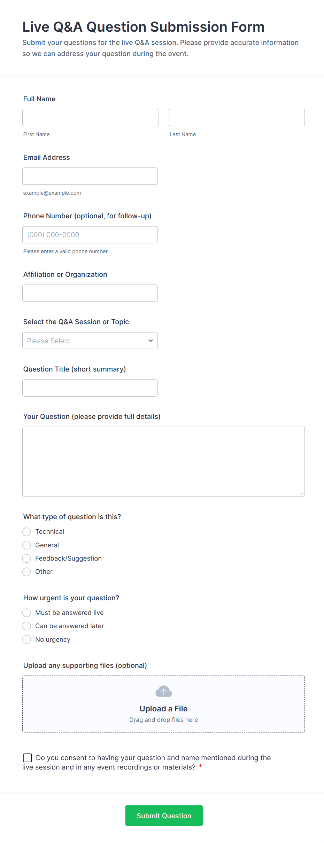Select Must be answered live
This screenshot has width=324, height=843.
(x=27, y=613)
